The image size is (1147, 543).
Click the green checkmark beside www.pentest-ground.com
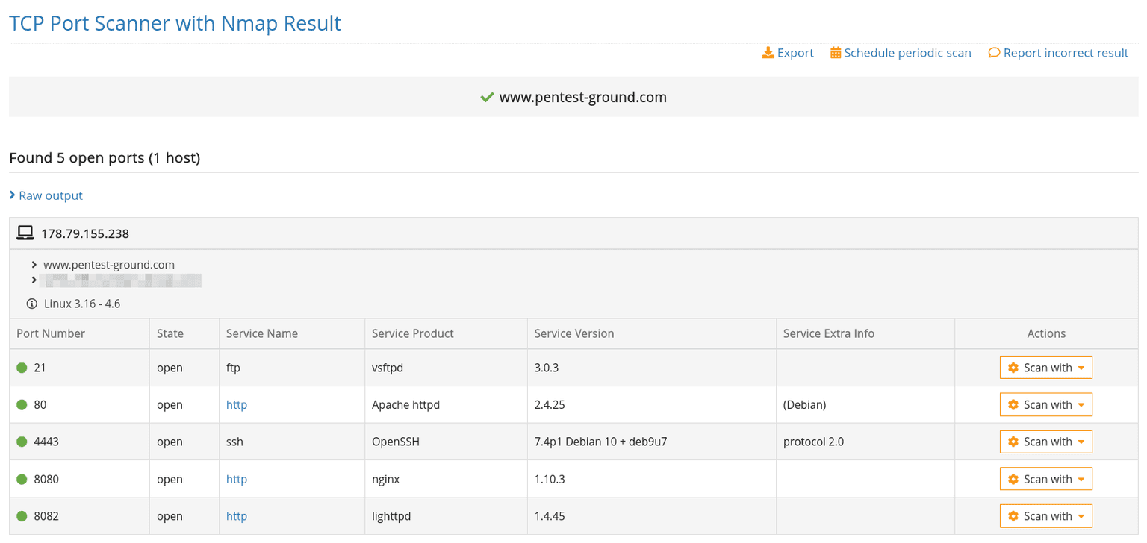487,96
